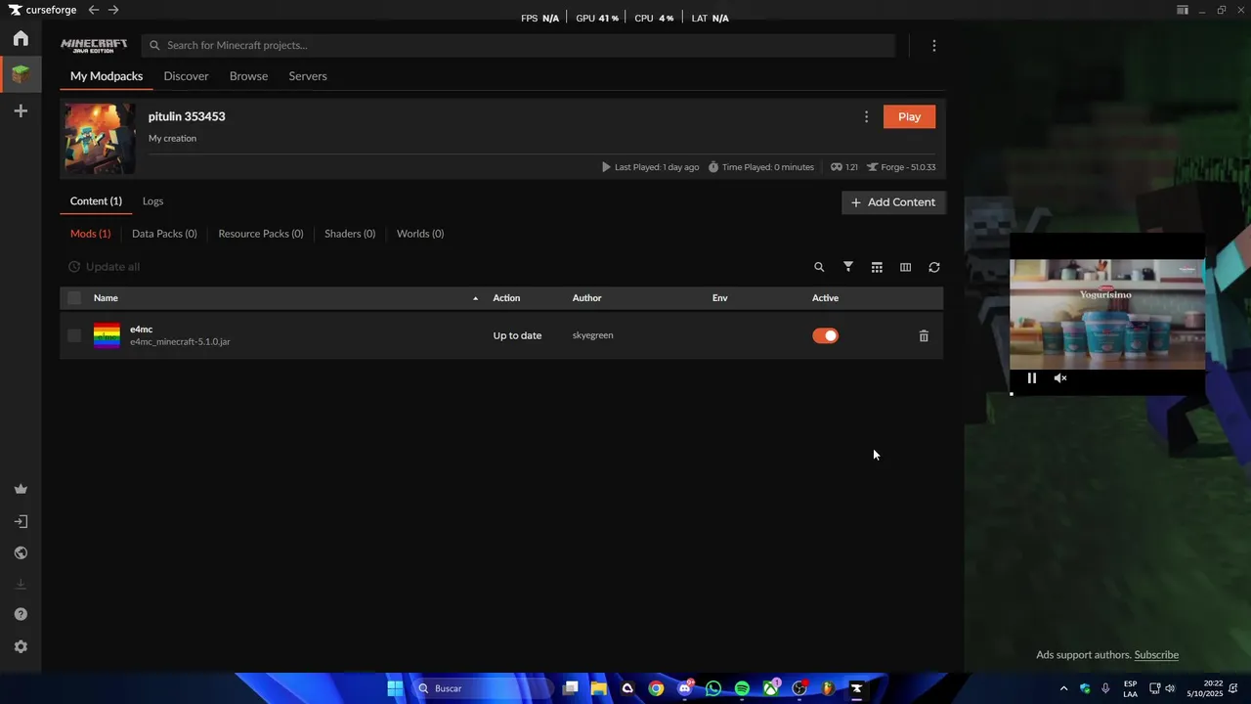Select the Data Packs (0) tab
This screenshot has width=1251, height=704.
pyautogui.click(x=164, y=234)
